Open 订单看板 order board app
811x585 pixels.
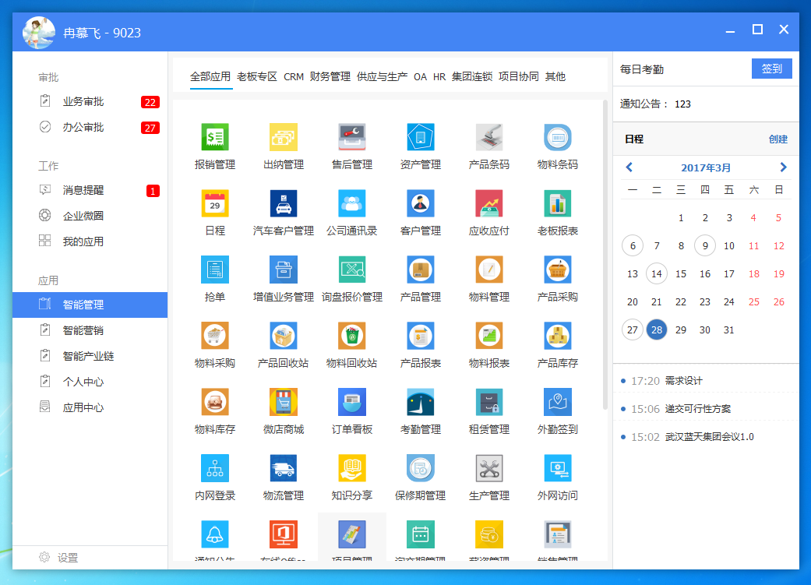pos(351,403)
